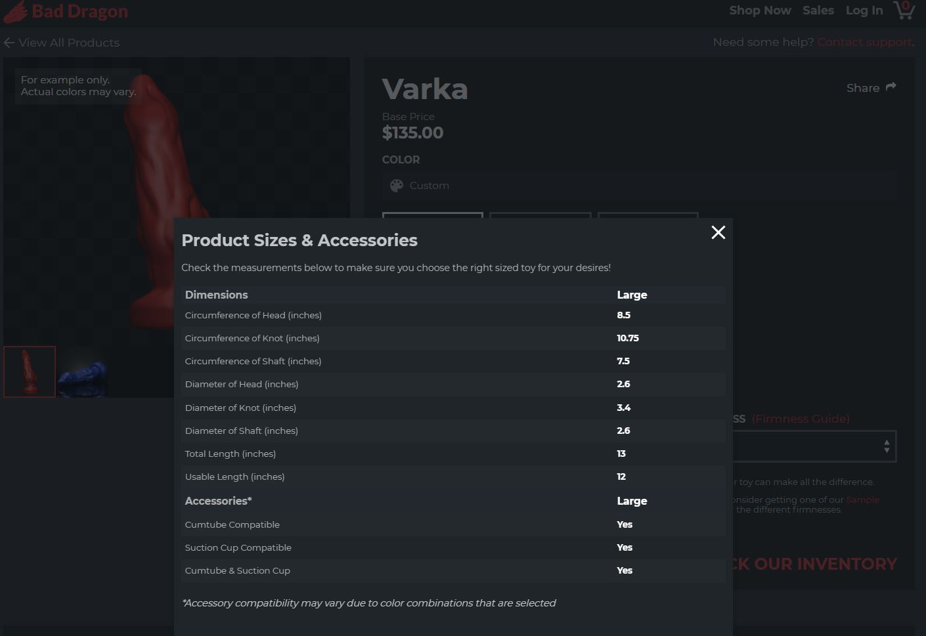Open the Firmness Guide link
Screen dimensions: 926x636
[x=801, y=419]
